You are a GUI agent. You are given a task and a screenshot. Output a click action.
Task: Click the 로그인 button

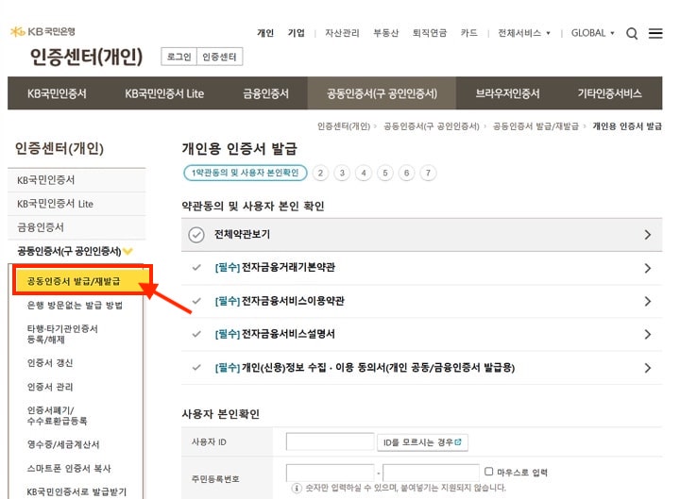(179, 57)
